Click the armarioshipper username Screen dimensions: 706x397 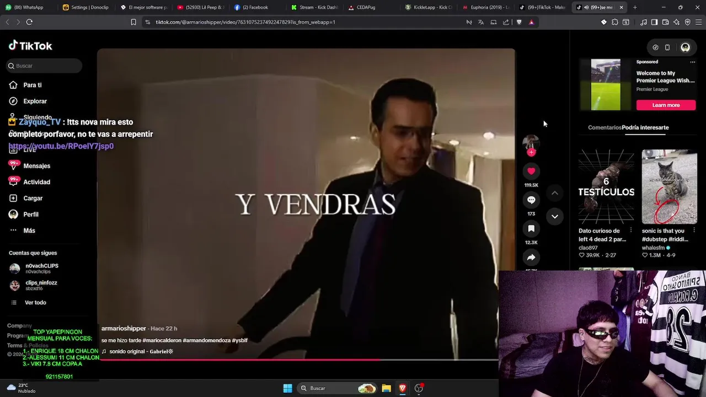point(124,329)
